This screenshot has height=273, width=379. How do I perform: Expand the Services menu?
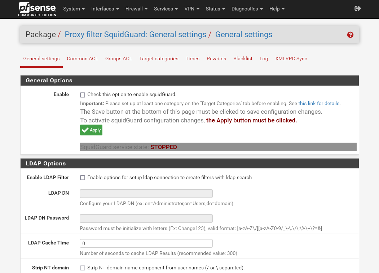166,9
